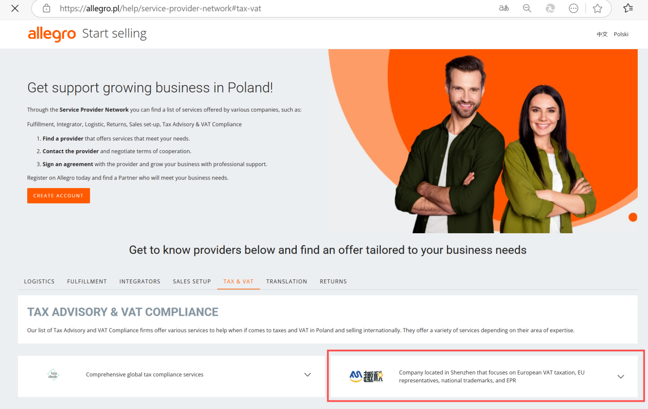Image resolution: width=648 pixels, height=409 pixels.
Task: View site information lock icon
Action: click(47, 8)
